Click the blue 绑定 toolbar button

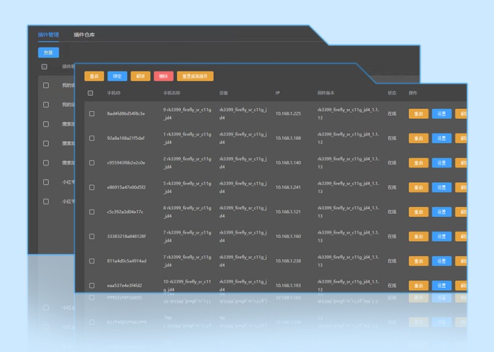pos(117,76)
